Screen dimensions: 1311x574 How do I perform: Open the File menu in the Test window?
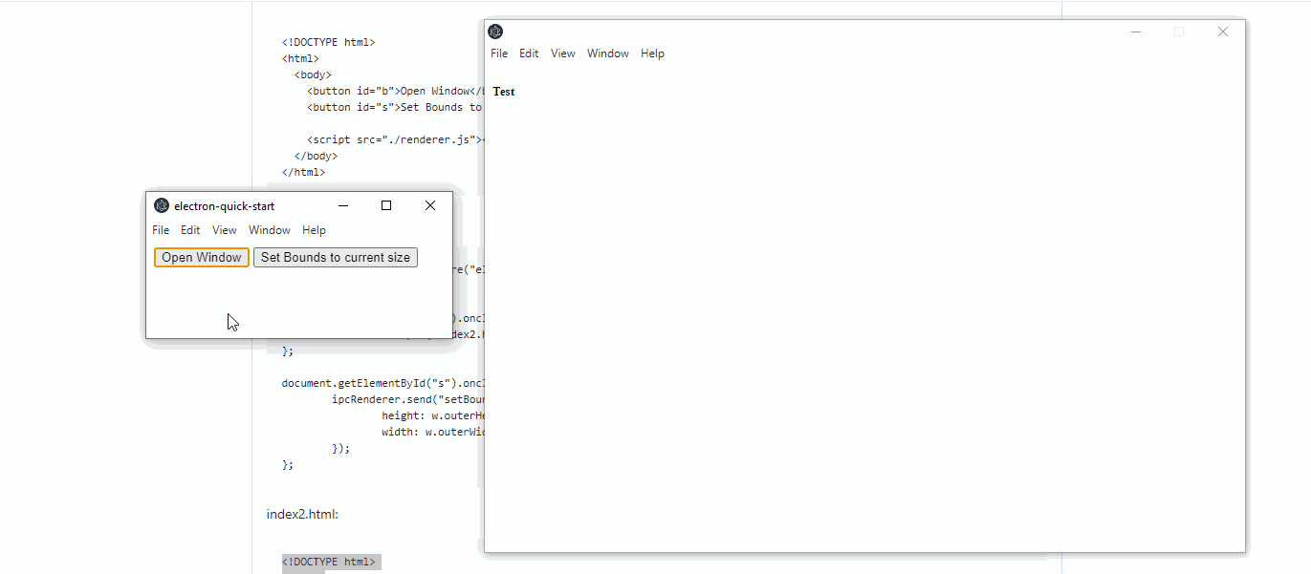498,53
